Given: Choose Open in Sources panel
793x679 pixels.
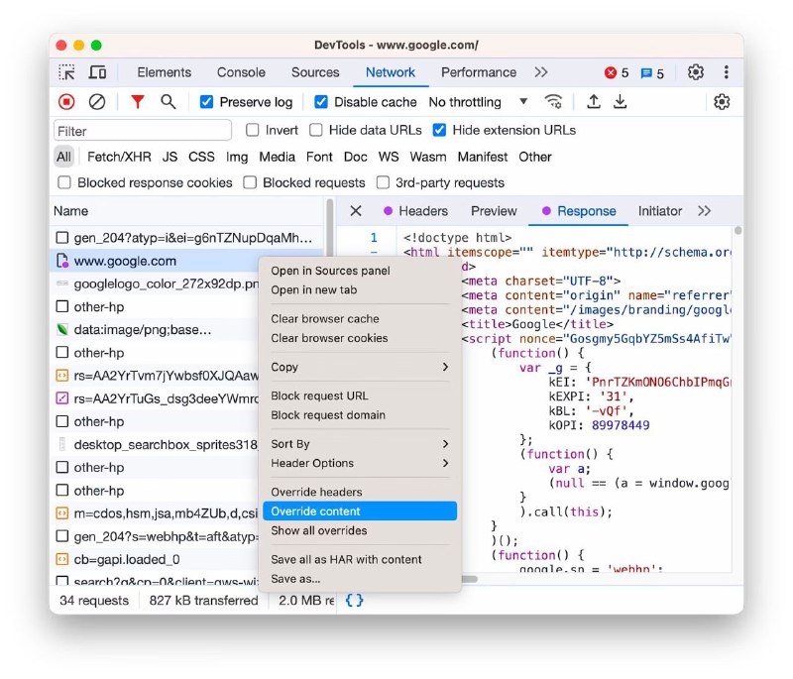Looking at the screenshot, I should pos(360,271).
